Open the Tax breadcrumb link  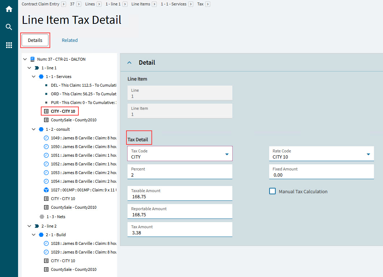tap(200, 4)
